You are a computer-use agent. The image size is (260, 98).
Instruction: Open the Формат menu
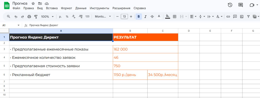tap(67, 8)
